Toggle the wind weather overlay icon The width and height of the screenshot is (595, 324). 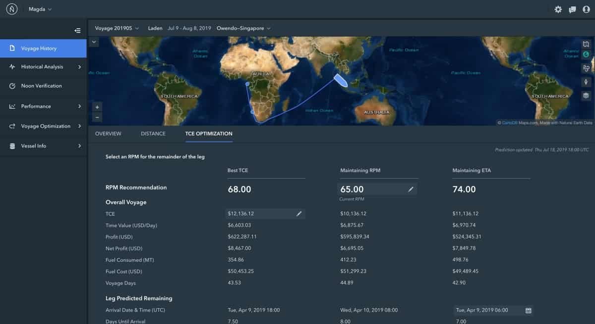click(x=586, y=68)
